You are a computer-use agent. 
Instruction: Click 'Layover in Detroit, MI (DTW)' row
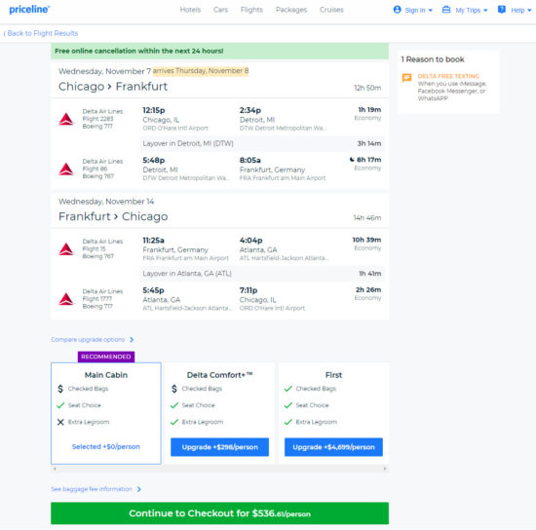pyautogui.click(x=262, y=143)
